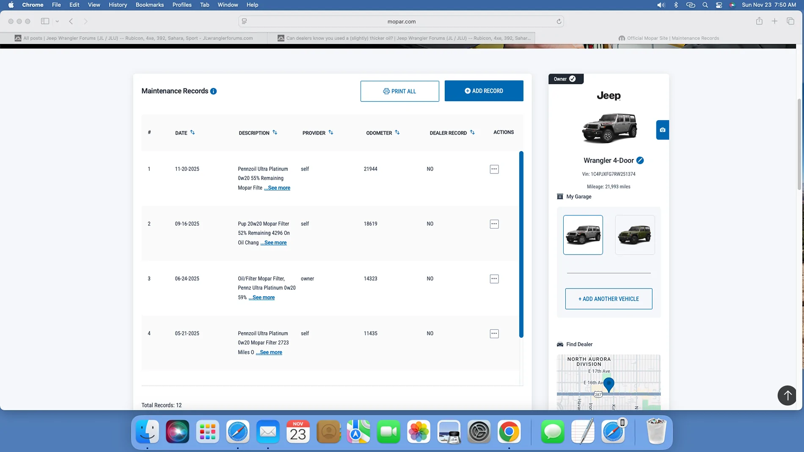The image size is (804, 452).
Task: Open actions menu for 11-20-2025 record
Action: (494, 169)
